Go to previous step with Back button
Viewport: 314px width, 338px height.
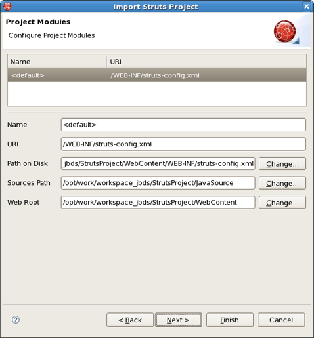pyautogui.click(x=130, y=320)
